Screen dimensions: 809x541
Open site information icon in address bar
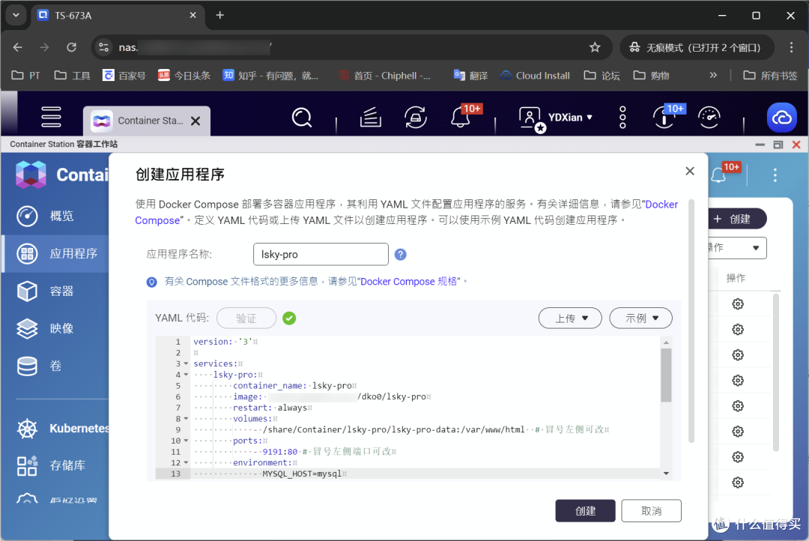pos(103,47)
